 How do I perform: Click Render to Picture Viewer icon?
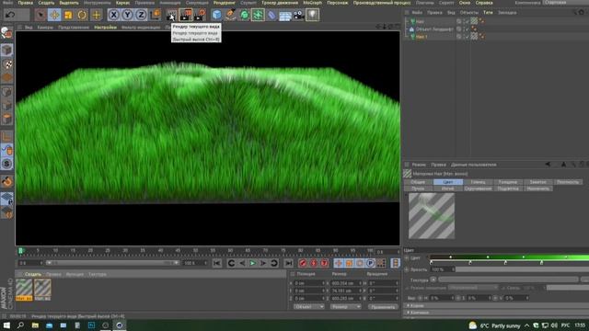[186, 15]
